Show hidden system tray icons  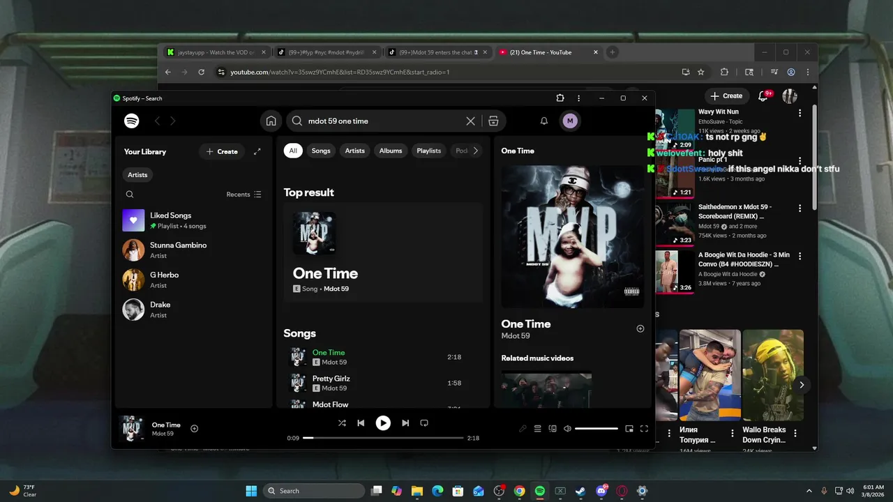tap(809, 491)
